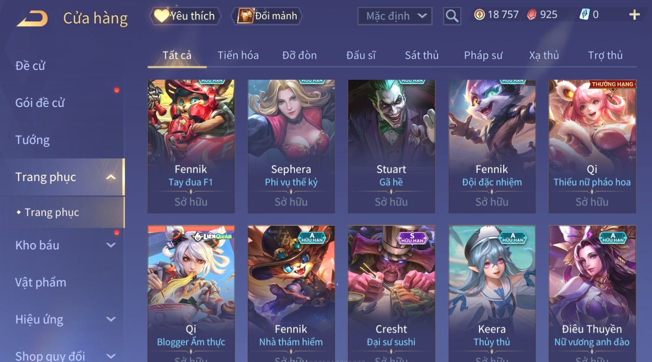Screen dimensions: 652x362
Task: Open the search magnifier icon
Action: (452, 16)
